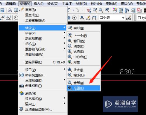Click the Center Mark circle-plus icon

(x=74, y=18)
